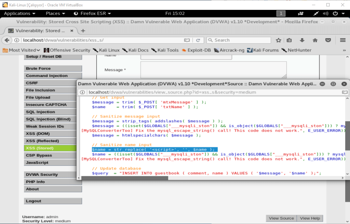Open the Firefox downloads arrow icon
The width and height of the screenshot is (350, 224).
coord(302,40)
